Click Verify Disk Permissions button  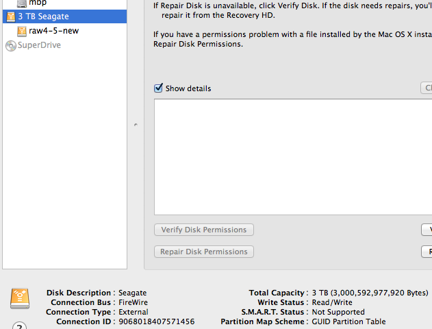204,230
